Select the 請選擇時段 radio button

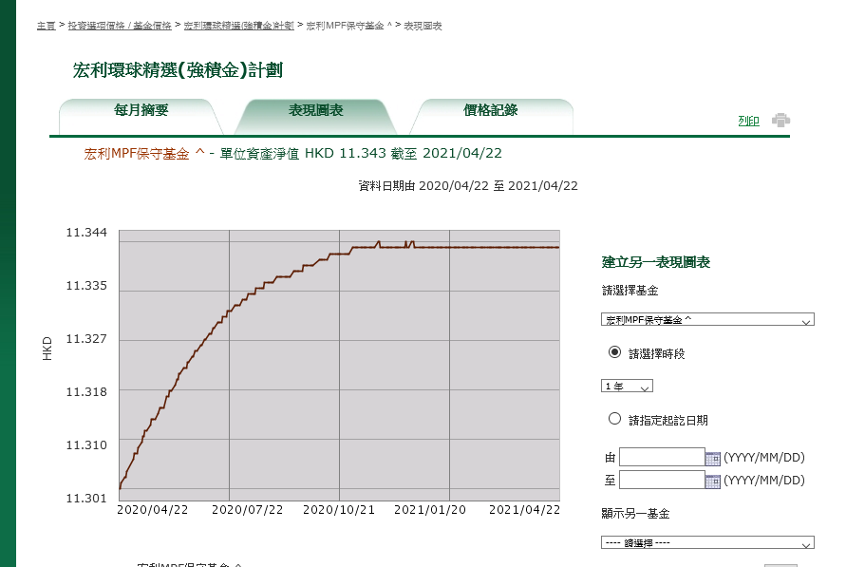tap(614, 352)
